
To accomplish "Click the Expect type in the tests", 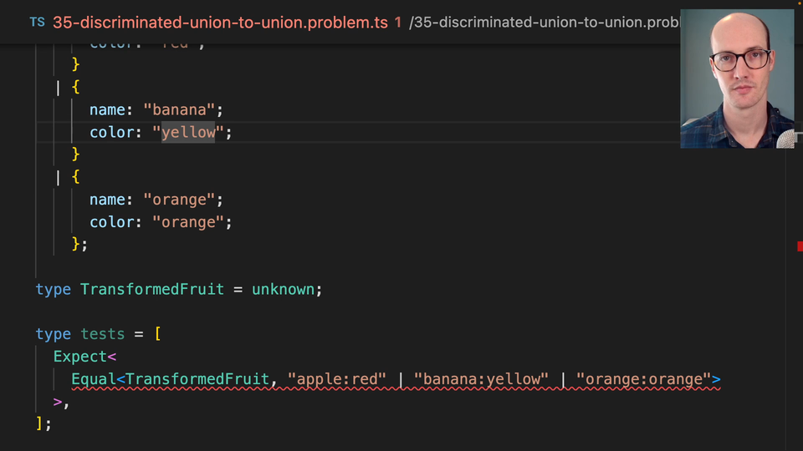I will (80, 357).
